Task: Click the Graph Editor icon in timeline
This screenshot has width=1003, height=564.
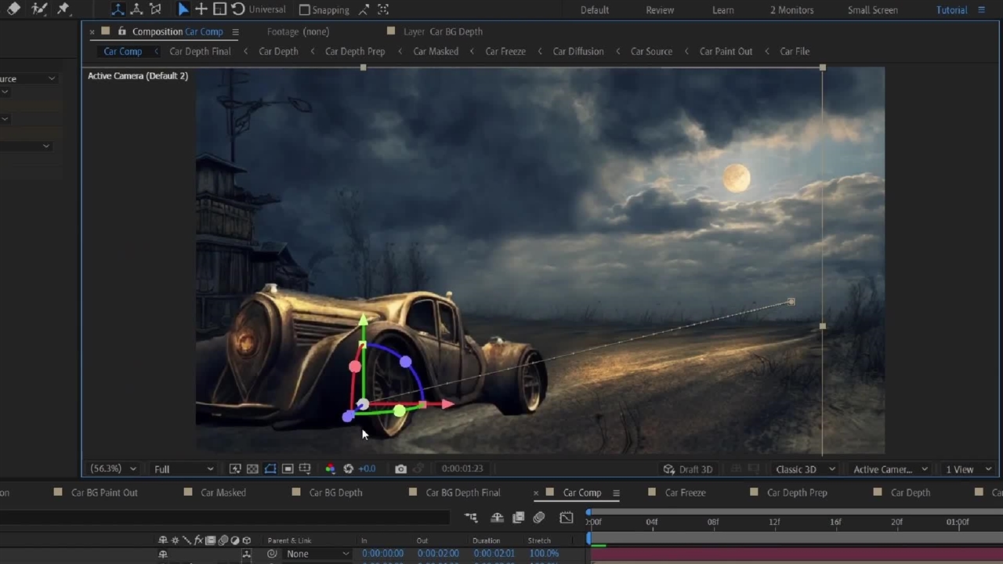Action: point(566,517)
